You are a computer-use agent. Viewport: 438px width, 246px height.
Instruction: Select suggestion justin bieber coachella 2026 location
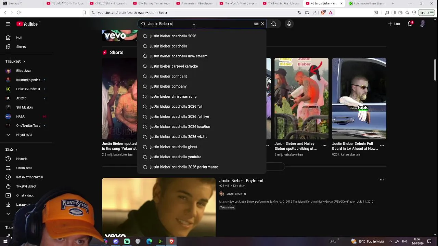pos(202,127)
